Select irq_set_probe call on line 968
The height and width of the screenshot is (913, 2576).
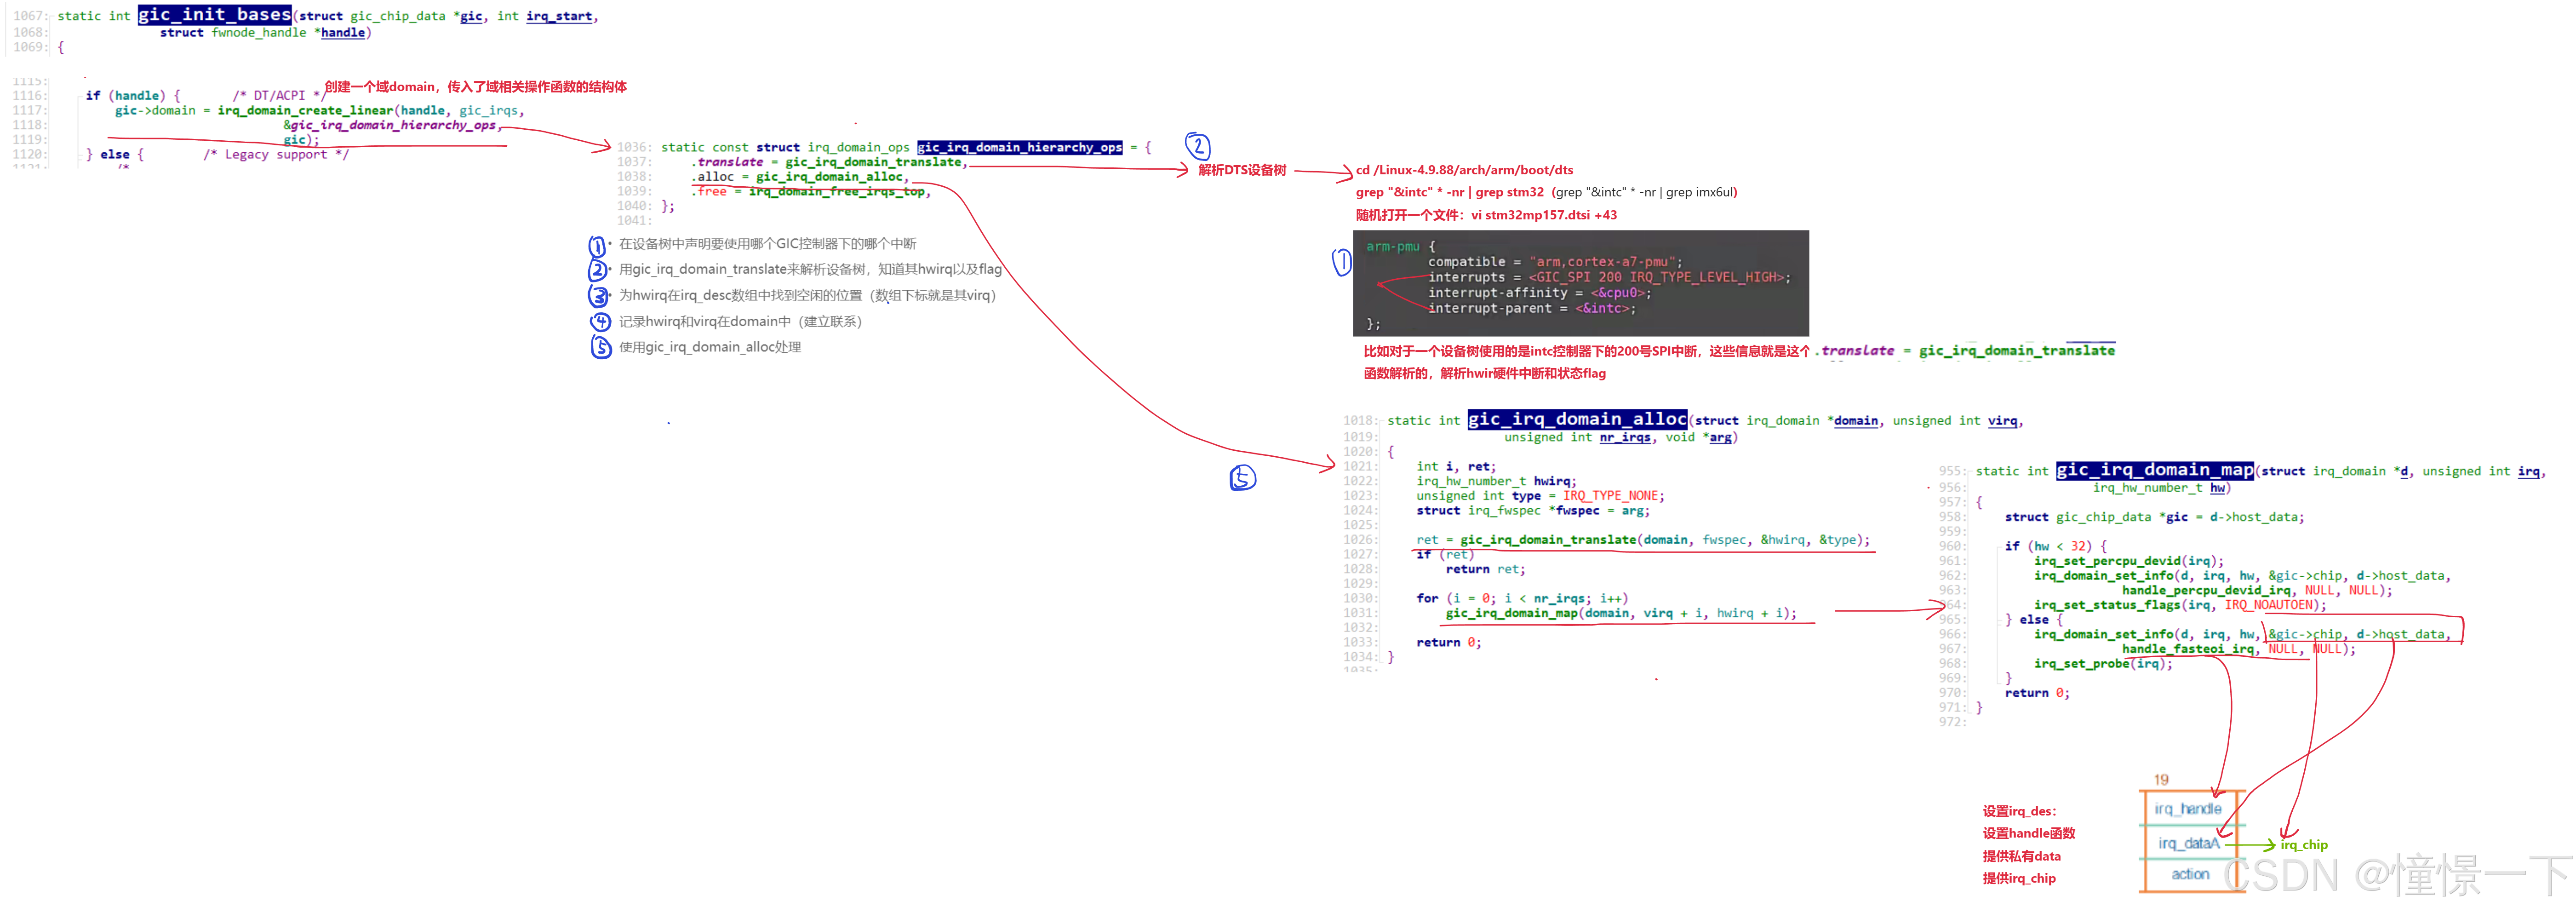2081,664
